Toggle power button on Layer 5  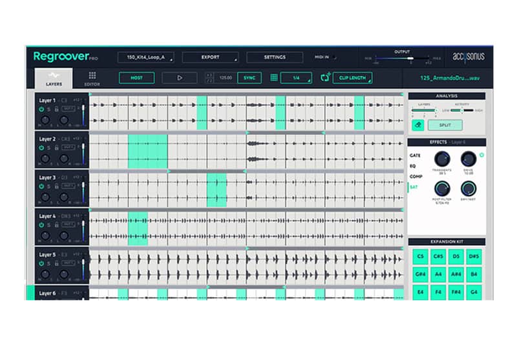[41, 264]
